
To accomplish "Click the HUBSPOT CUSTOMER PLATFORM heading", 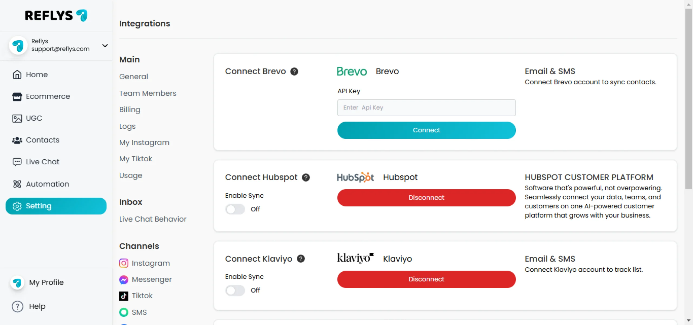I will [x=589, y=177].
